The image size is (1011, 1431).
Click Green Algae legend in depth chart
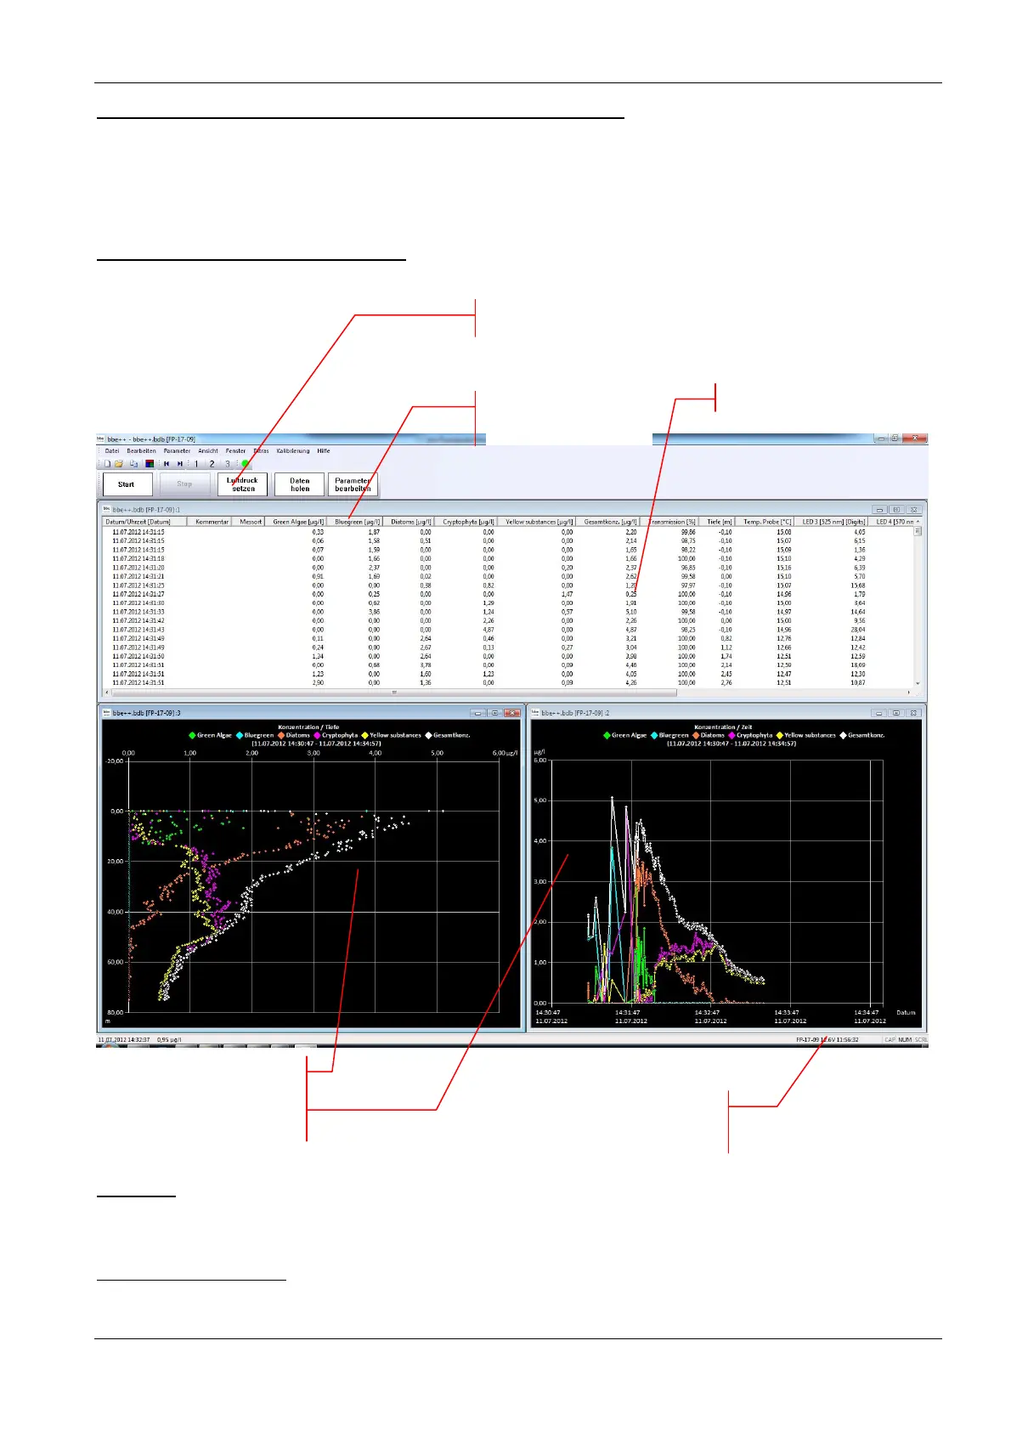pos(210,735)
